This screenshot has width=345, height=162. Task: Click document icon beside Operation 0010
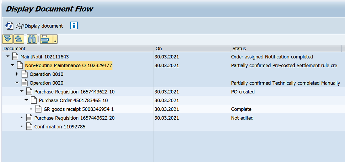25,74
